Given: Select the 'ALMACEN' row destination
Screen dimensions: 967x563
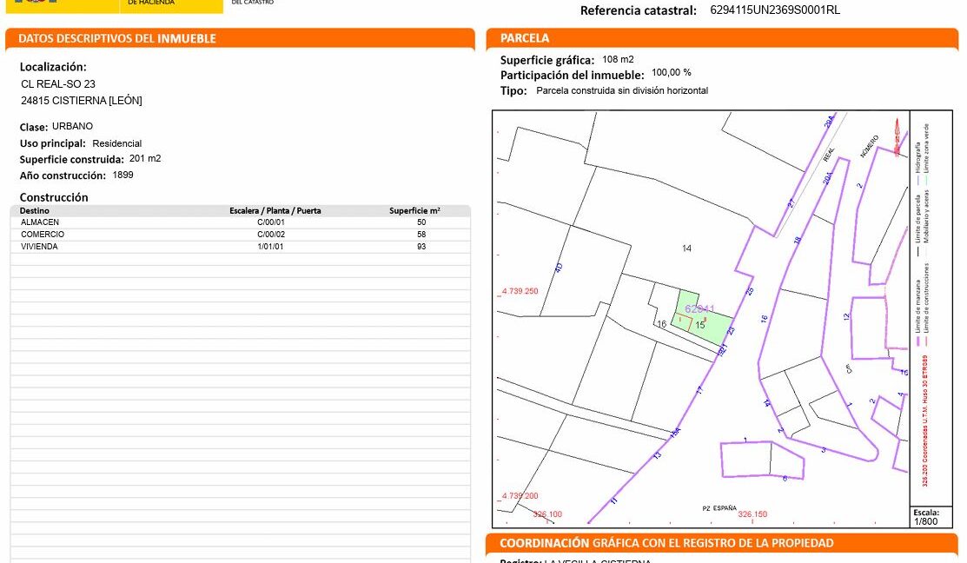Looking at the screenshot, I should [40, 222].
